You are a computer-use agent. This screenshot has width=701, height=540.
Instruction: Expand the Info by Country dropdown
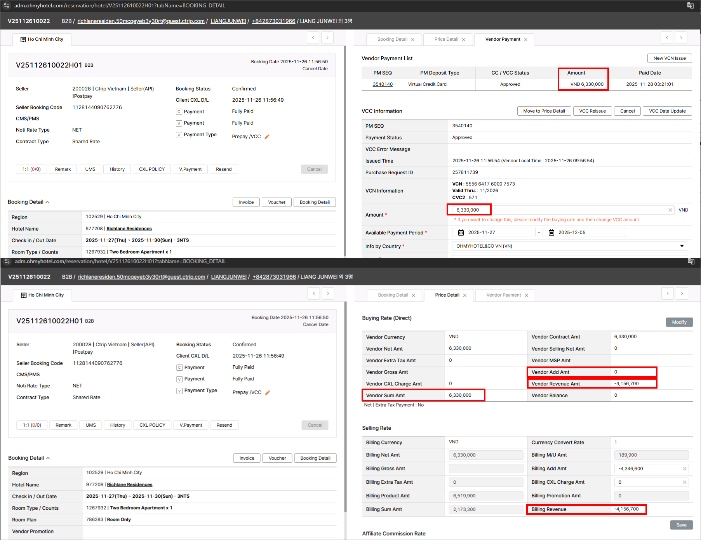tap(682, 246)
